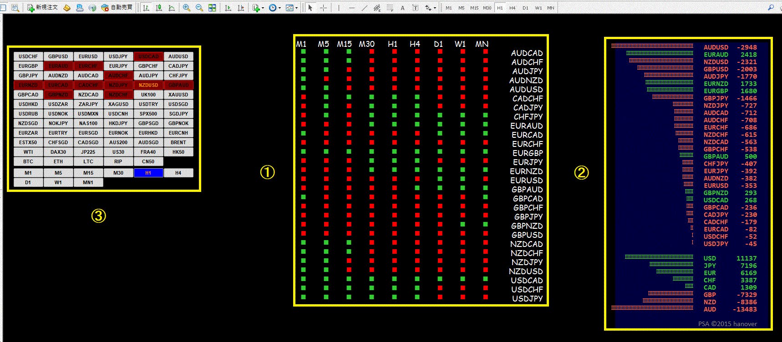The width and height of the screenshot is (782, 342).
Task: Click the 新規注文 new order icon
Action: point(42,8)
